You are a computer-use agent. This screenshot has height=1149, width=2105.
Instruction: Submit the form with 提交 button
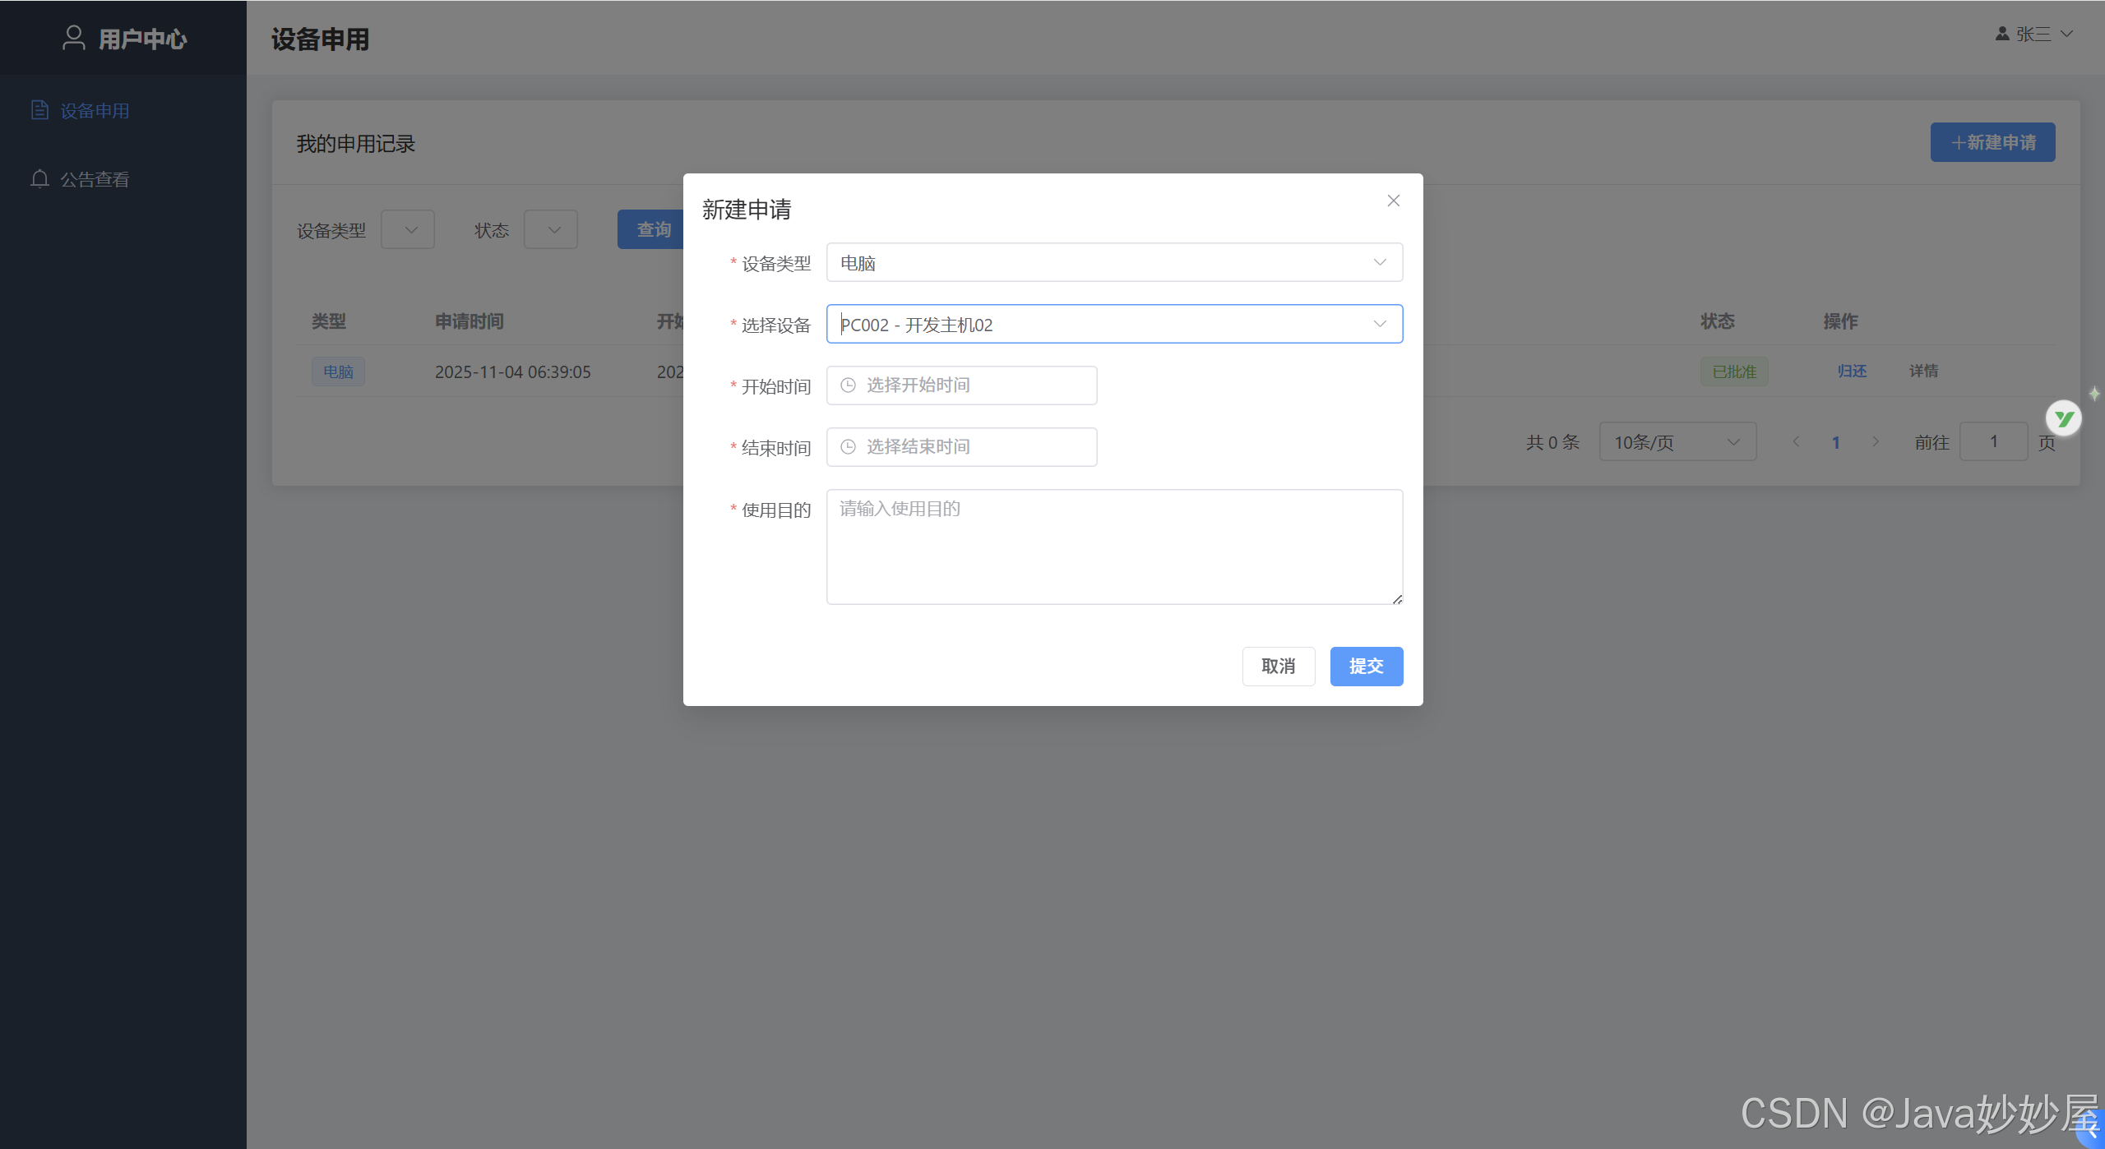(x=1366, y=667)
